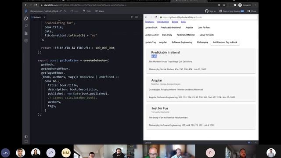Click the Back link in preview
281x158 pixels.
[x=183, y=22]
